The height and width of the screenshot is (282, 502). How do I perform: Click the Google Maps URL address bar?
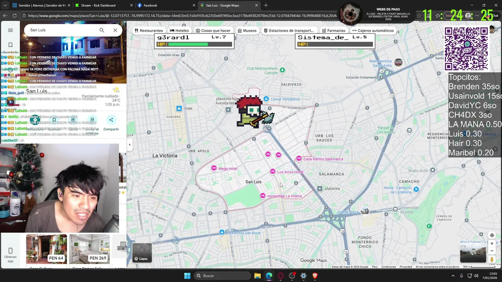[182, 16]
